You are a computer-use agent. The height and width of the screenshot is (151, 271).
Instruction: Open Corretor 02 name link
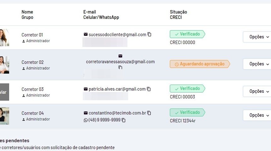(x=32, y=62)
